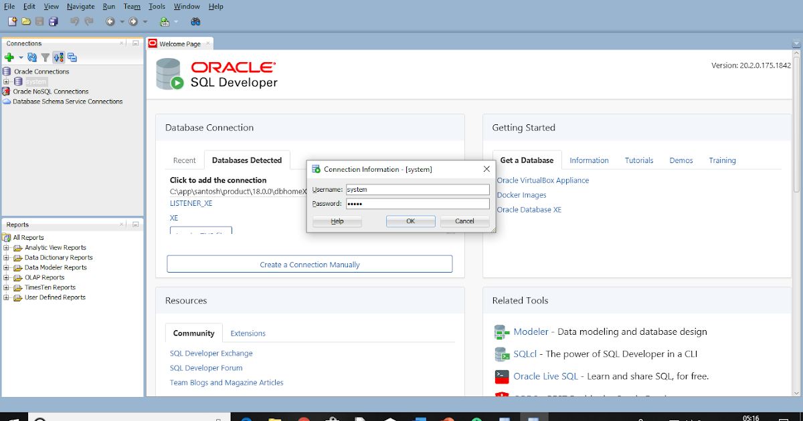Open the SQL Worksheet toolbar icon
803x421 pixels.
tap(164, 21)
